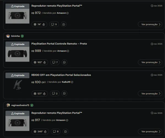Viewport: 165px width, 138px height.
Task: Click the 182° temperature on R$ 989 deal
Action: [40, 62]
